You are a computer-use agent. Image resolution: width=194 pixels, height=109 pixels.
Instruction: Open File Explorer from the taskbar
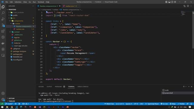[x=7, y=107]
